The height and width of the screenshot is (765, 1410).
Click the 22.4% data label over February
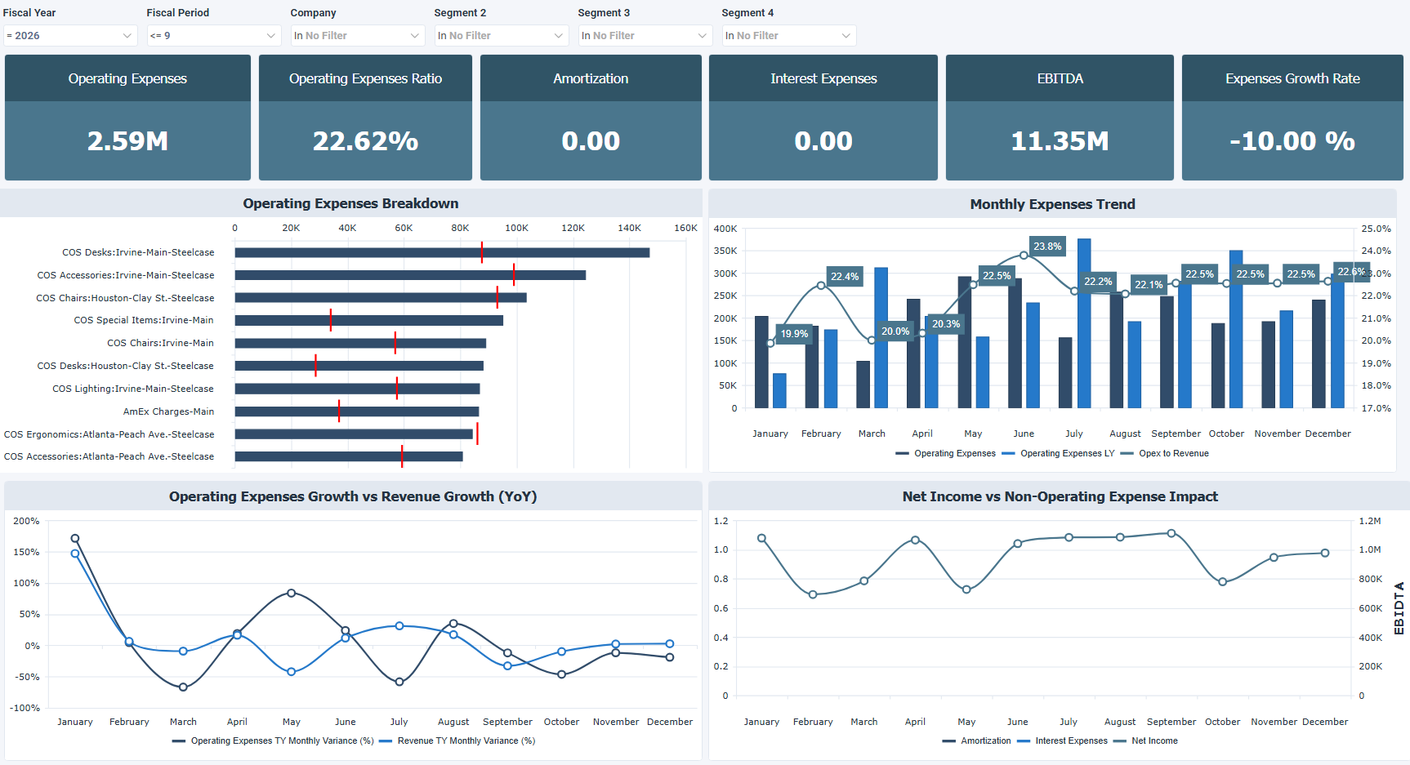tap(845, 276)
